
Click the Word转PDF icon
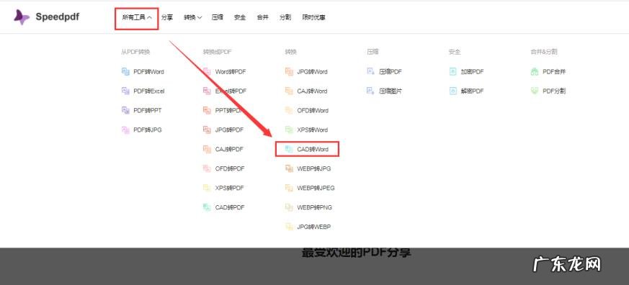tap(207, 72)
